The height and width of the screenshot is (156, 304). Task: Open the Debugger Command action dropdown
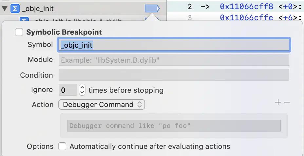(102, 104)
